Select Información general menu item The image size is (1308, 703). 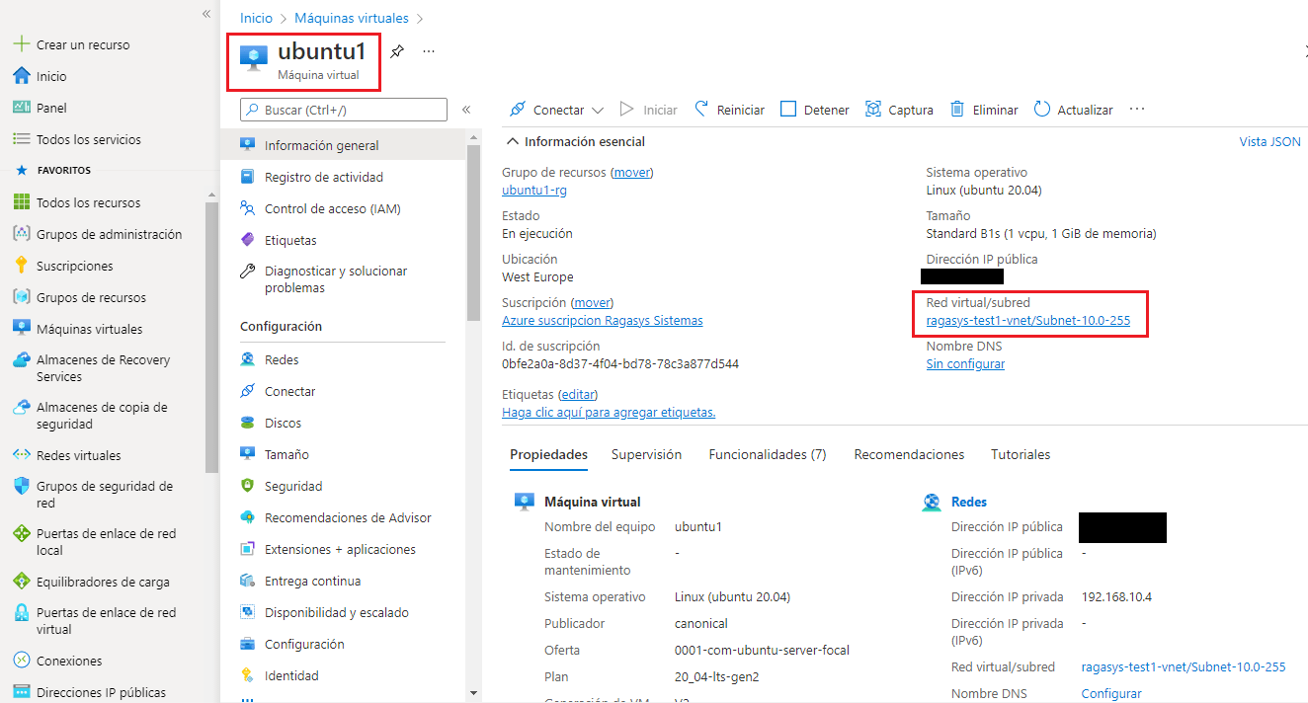(x=342, y=145)
